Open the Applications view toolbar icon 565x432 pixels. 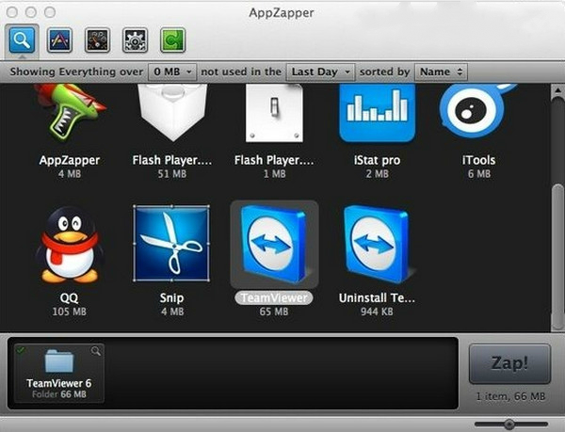[x=60, y=40]
